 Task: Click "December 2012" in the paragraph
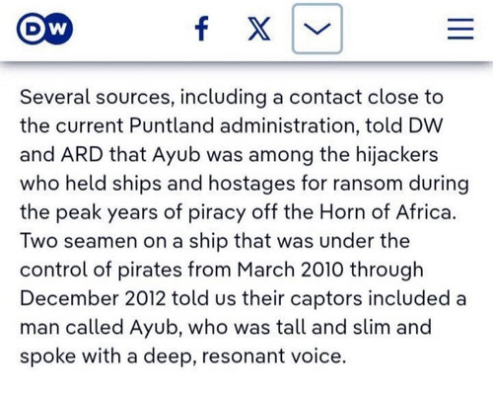click(93, 298)
